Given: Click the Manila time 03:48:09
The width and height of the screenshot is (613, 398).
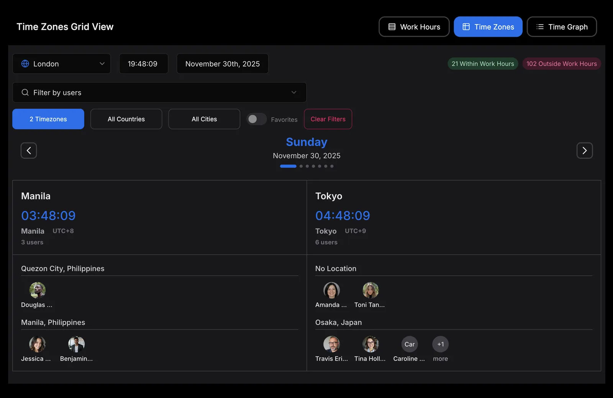Looking at the screenshot, I should click(x=48, y=216).
